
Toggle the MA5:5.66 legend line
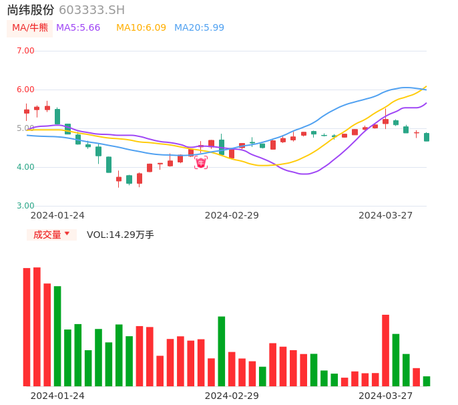click(x=78, y=28)
